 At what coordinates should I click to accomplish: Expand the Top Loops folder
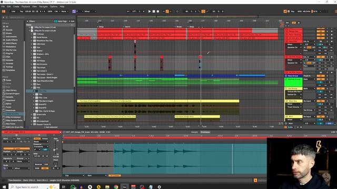coord(32,68)
